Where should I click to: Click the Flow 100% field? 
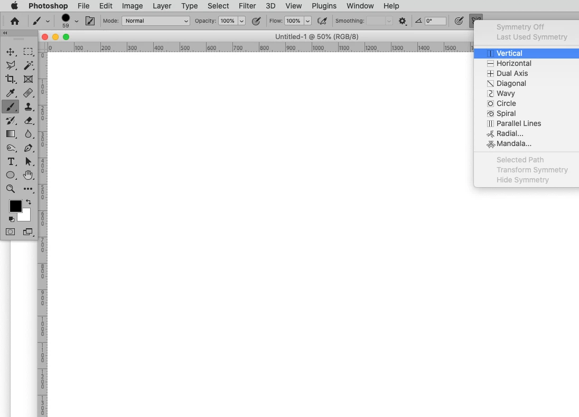pos(294,21)
